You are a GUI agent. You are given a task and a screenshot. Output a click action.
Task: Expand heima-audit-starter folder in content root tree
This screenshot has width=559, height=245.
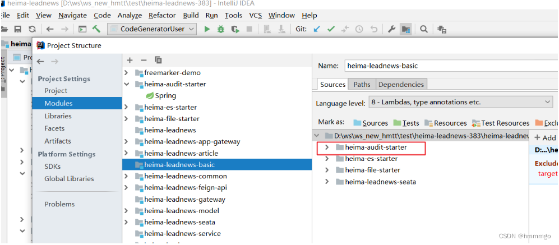[327, 147]
